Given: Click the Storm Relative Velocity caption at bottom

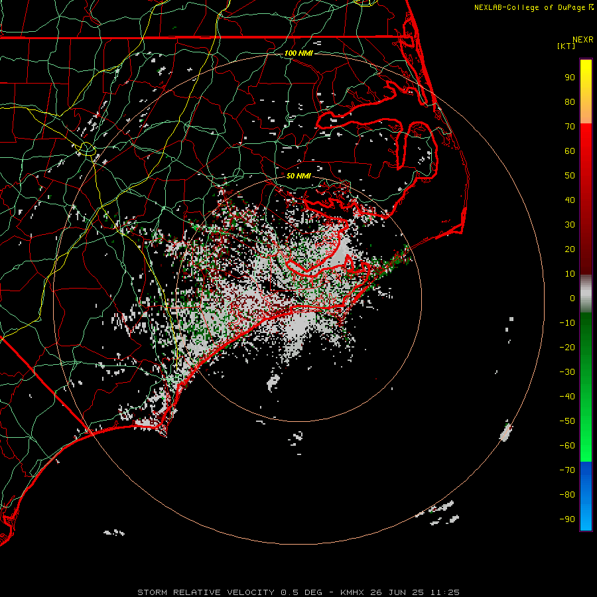Looking at the screenshot, I should point(298,592).
